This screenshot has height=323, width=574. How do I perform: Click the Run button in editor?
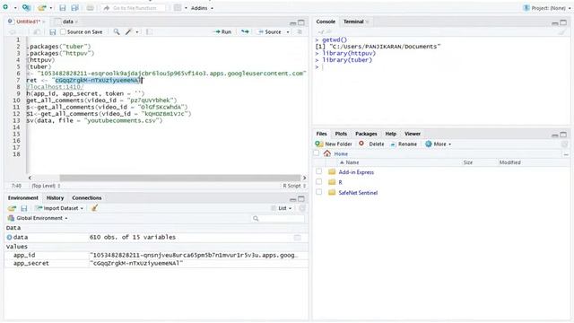pos(223,32)
